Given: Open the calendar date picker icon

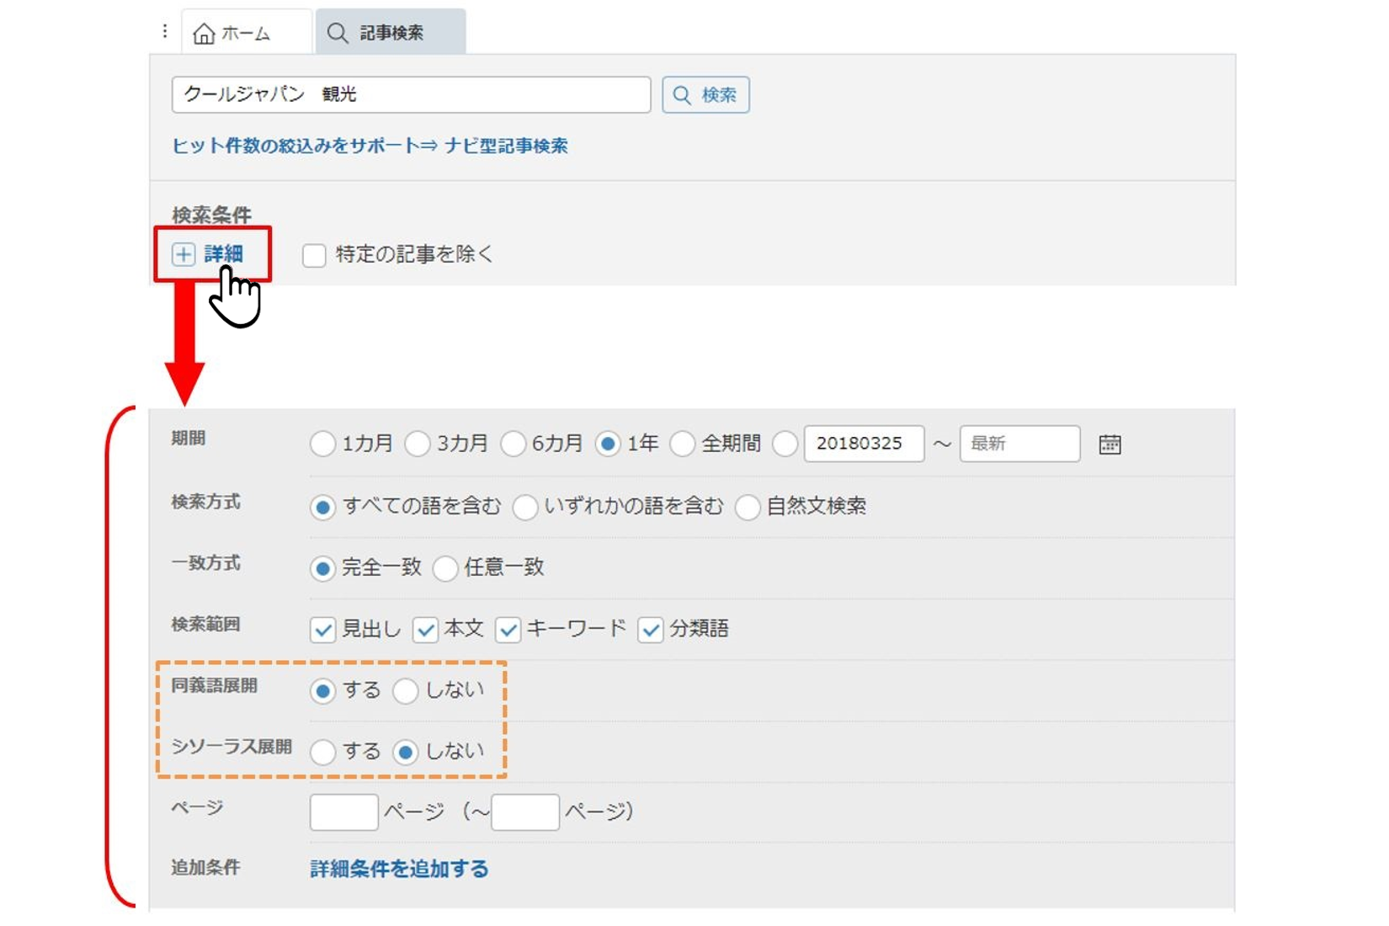Looking at the screenshot, I should click(x=1110, y=444).
